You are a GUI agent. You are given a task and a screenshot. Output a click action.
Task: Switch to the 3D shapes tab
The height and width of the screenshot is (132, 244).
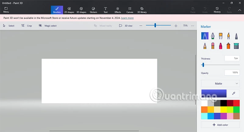[x=81, y=10]
